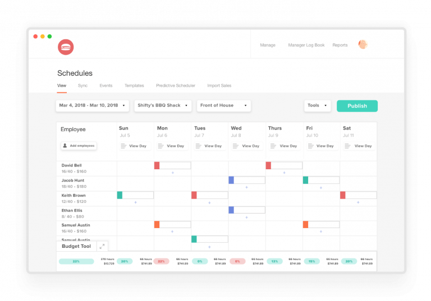Open the Templates tab
Image resolution: width=431 pixels, height=301 pixels.
pyautogui.click(x=135, y=86)
